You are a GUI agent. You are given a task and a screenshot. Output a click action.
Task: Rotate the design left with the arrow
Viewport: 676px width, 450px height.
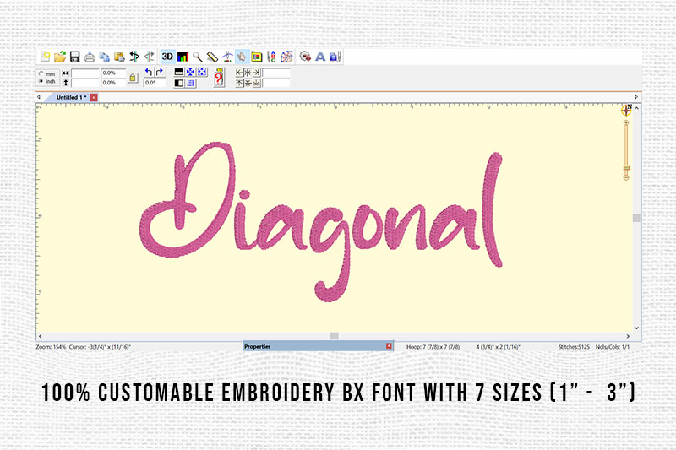(149, 72)
